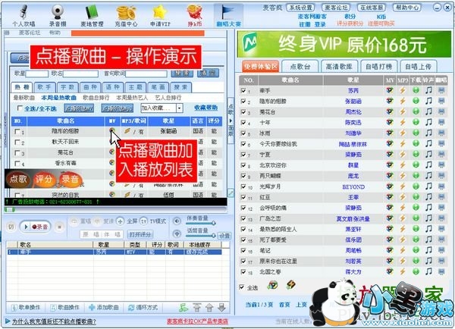455x329 pixels.
Task: Toggle the 全选 checkbox below right list
Action: (x=241, y=287)
